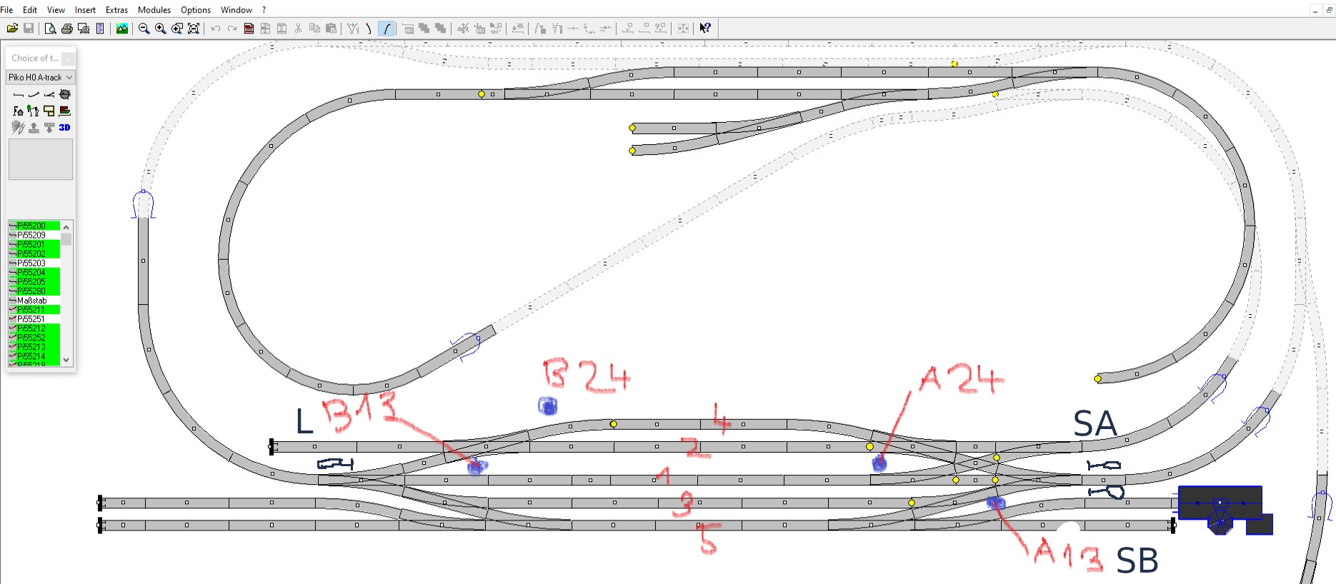Click the red parts list document icon

249,29
